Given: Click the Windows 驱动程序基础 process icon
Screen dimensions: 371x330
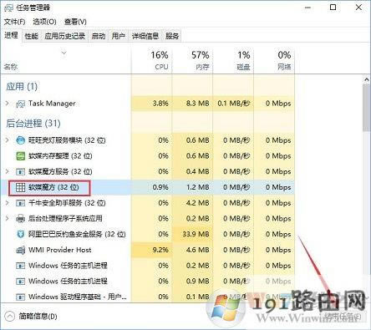Looking at the screenshot, I should point(20,297).
